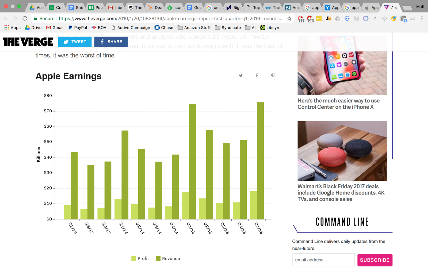Open the Active Campaign bookmark
428x267 pixels.
pyautogui.click(x=131, y=28)
